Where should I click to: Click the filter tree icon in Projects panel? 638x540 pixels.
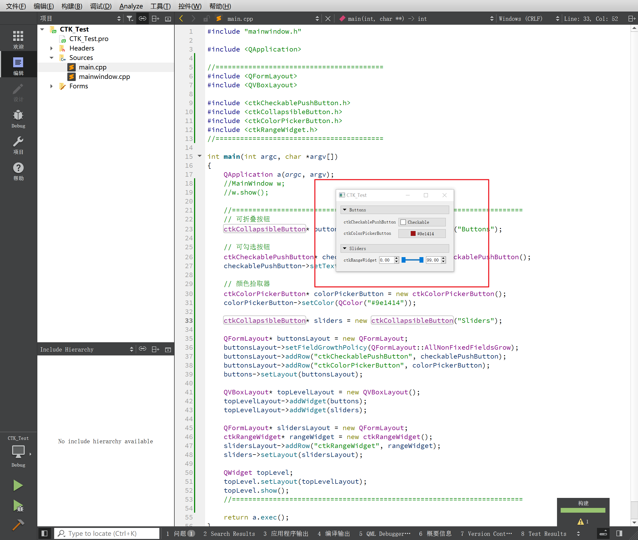click(x=130, y=19)
